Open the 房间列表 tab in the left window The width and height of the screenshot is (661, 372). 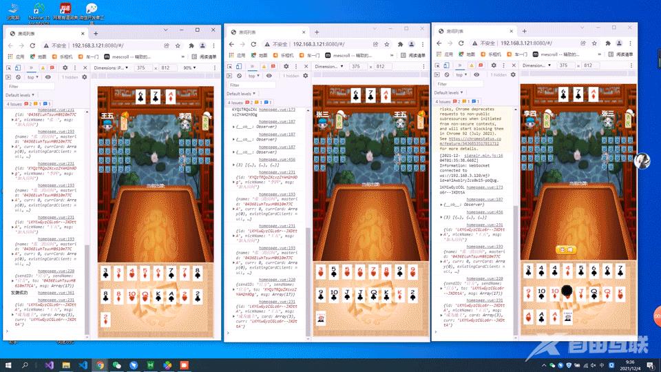tap(45, 33)
